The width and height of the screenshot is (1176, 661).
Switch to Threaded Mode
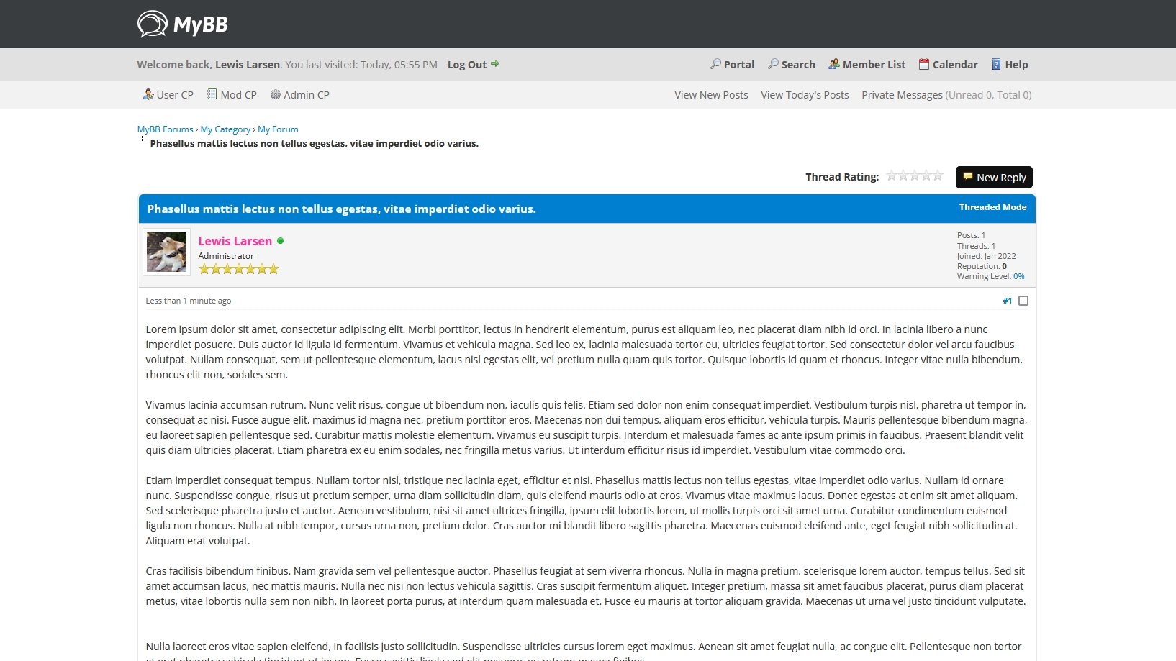point(992,206)
